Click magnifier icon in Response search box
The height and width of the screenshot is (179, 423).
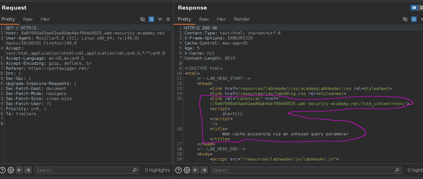[x=397, y=170]
